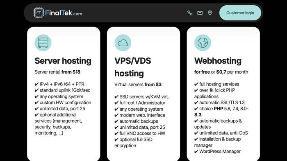Open the map location pin icon

pos(210,13)
